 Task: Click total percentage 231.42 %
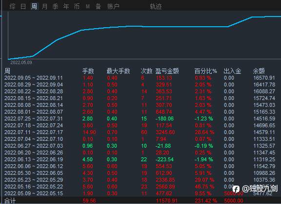[206, 201]
